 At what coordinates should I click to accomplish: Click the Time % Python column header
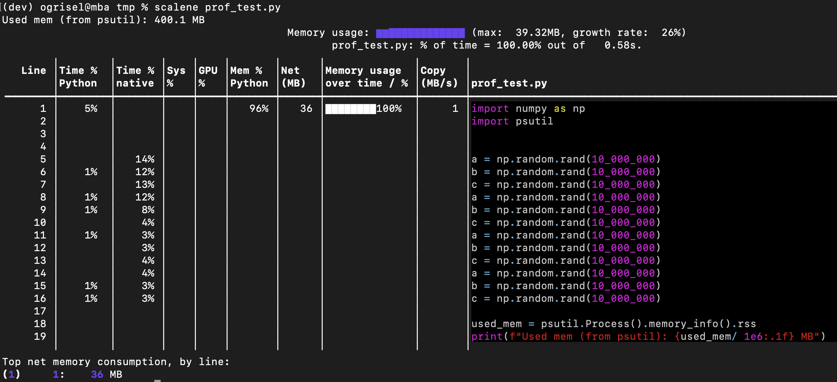point(78,77)
